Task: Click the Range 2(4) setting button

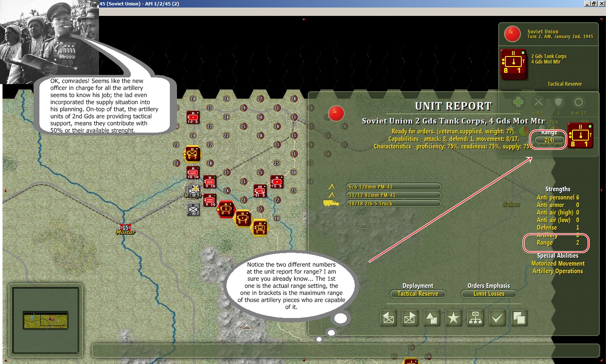Action: (549, 140)
